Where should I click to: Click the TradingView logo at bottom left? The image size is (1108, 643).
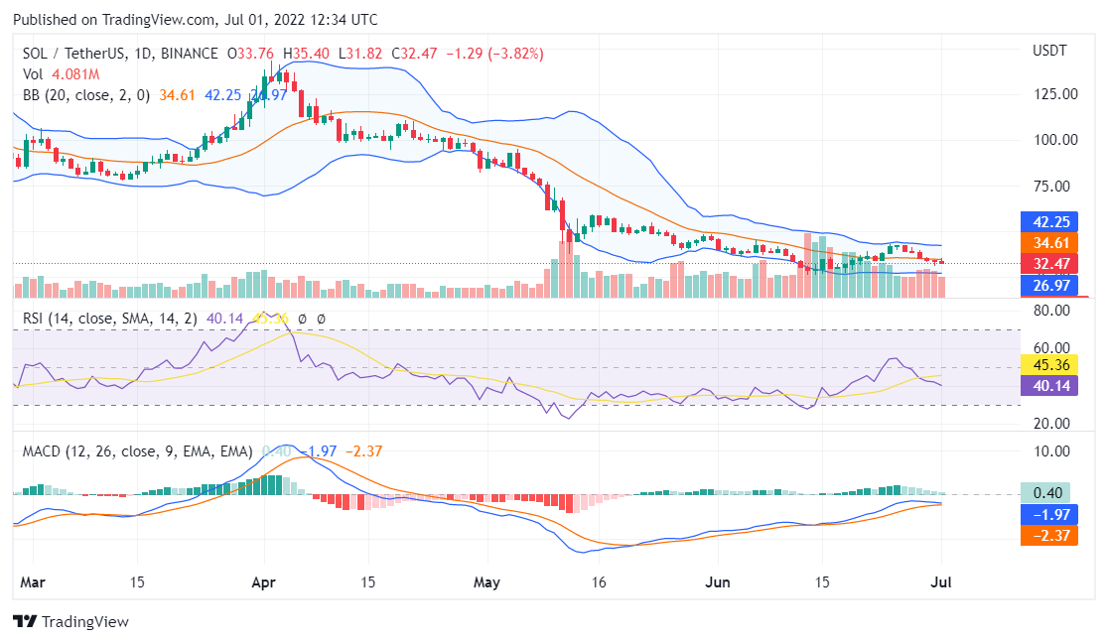(x=70, y=622)
